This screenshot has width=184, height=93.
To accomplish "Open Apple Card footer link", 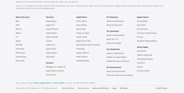I will (51, 49).
